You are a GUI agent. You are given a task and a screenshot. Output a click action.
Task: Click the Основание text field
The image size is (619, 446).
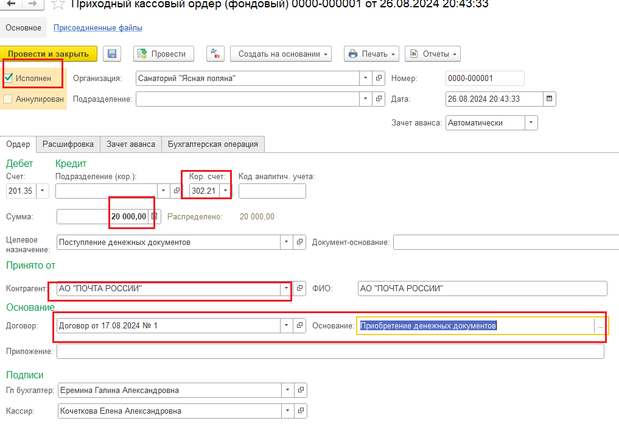pyautogui.click(x=476, y=326)
